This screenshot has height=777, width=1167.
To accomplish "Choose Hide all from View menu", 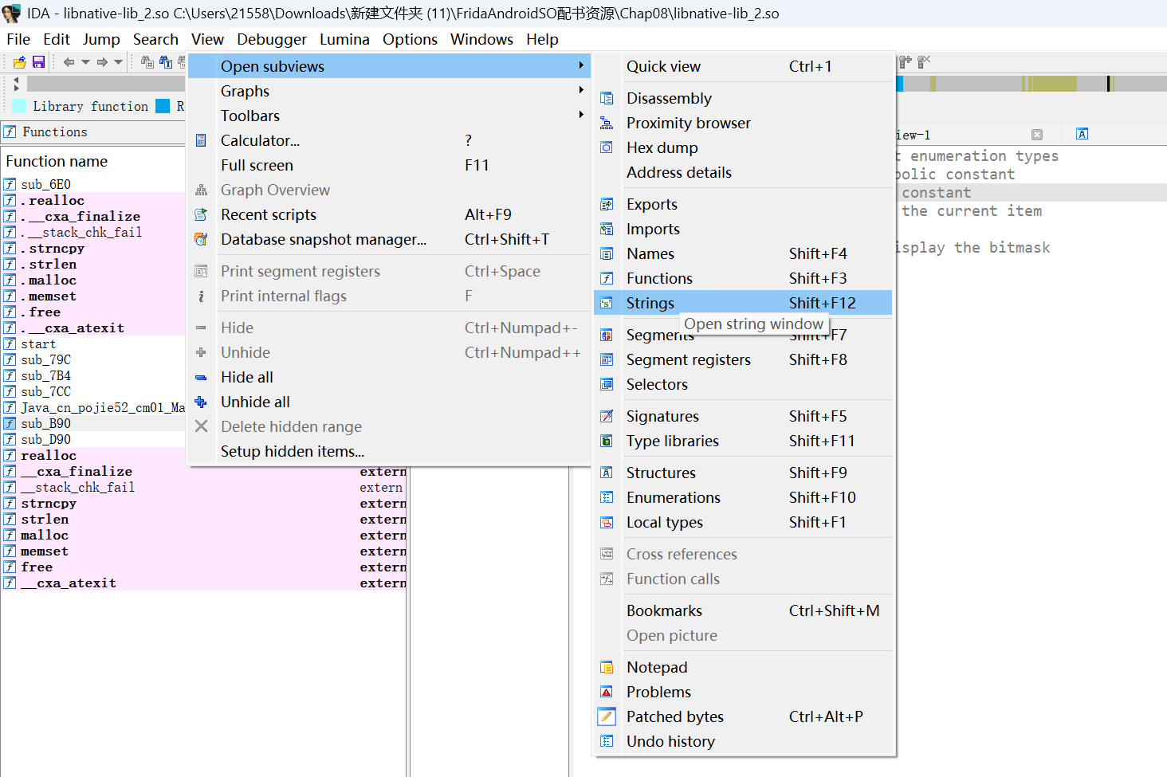I will pyautogui.click(x=390, y=377).
